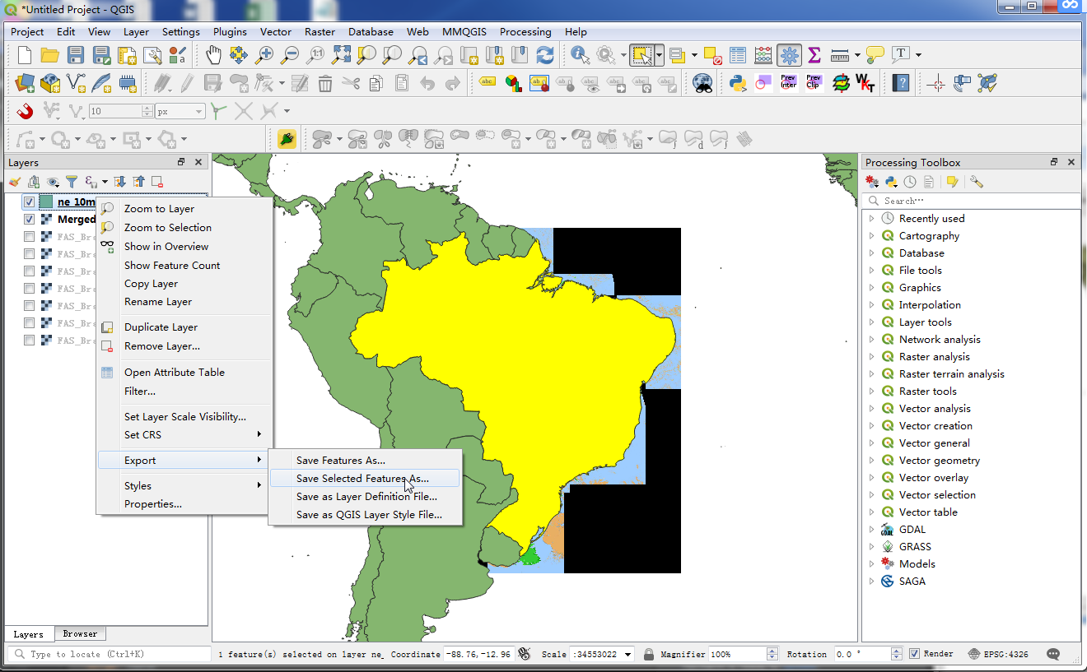Open the attribute table from the toolbar
Image resolution: width=1087 pixels, height=672 pixels.
738,55
